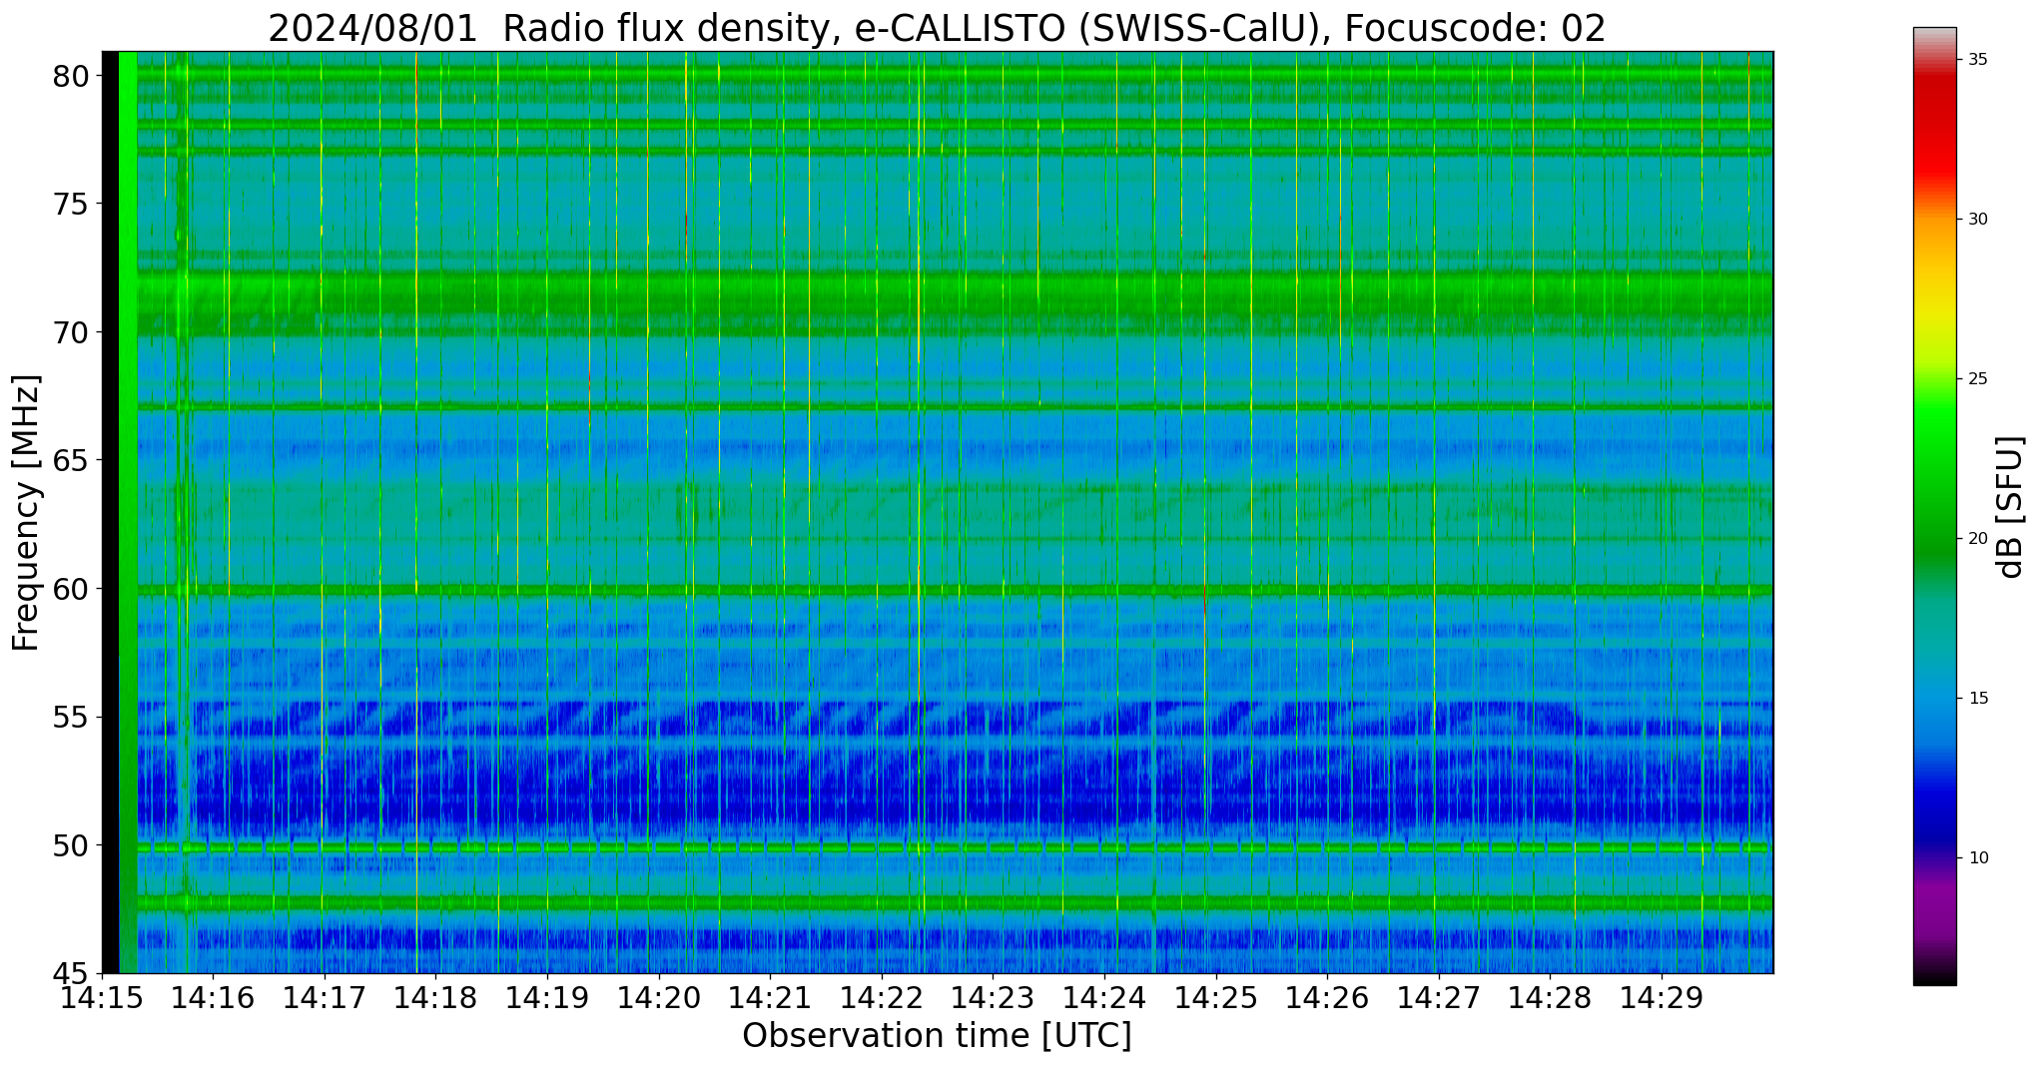This screenshot has height=1065, width=2040.
Task: Click the 70 MHz frequency tick label
Action: point(72,332)
